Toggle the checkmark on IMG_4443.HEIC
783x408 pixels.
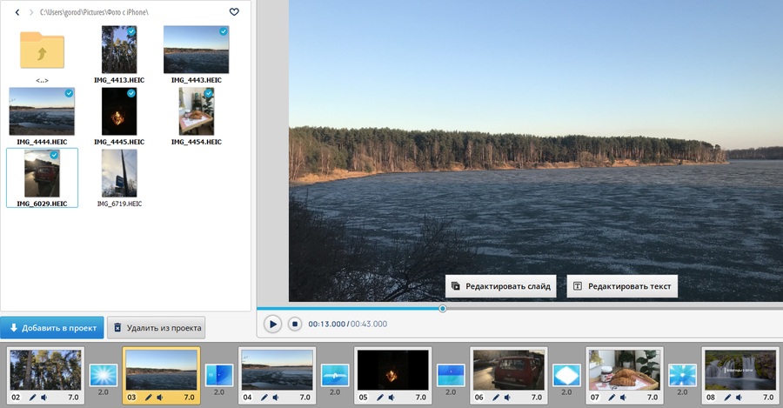(x=224, y=31)
